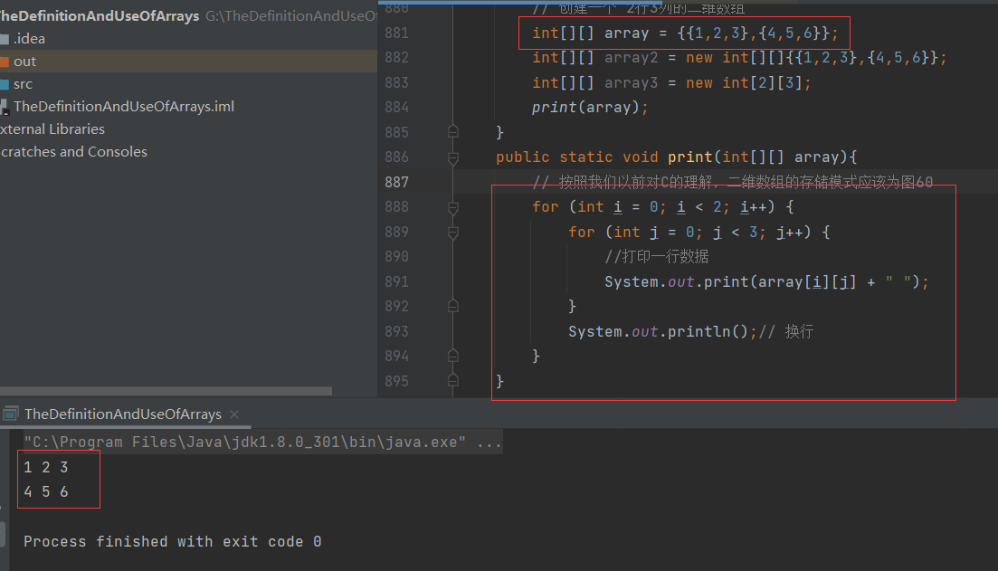Close the TheDefinitionAndUseOfArrays run tab
The image size is (998, 571).
click(234, 414)
